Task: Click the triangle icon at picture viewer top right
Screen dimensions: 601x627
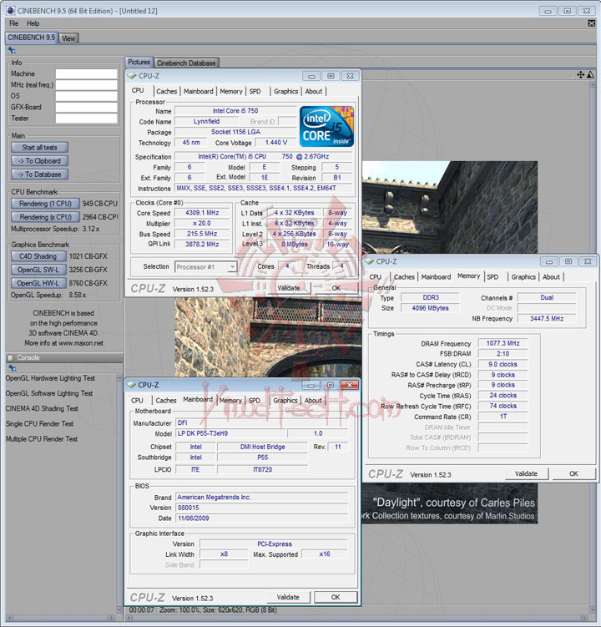Action: tap(591, 75)
